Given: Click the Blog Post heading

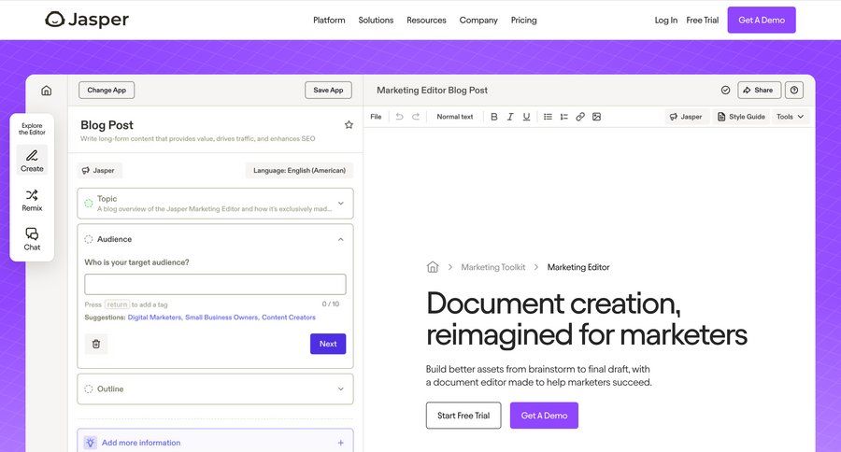Looking at the screenshot, I should tap(107, 125).
